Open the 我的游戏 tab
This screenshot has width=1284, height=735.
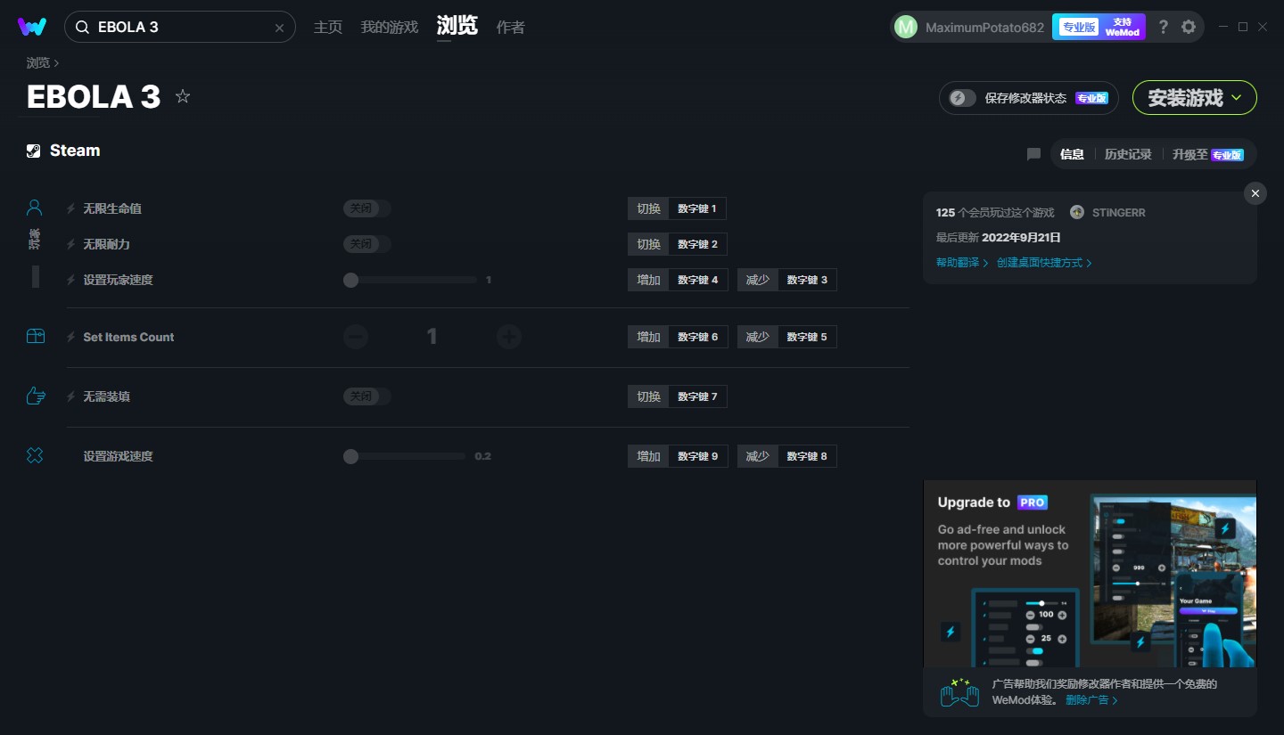point(390,28)
